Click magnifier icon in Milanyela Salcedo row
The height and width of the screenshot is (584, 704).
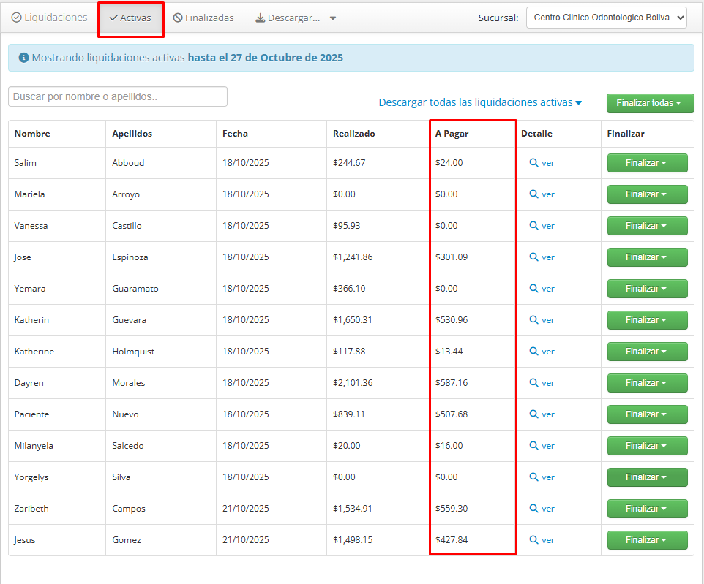533,445
